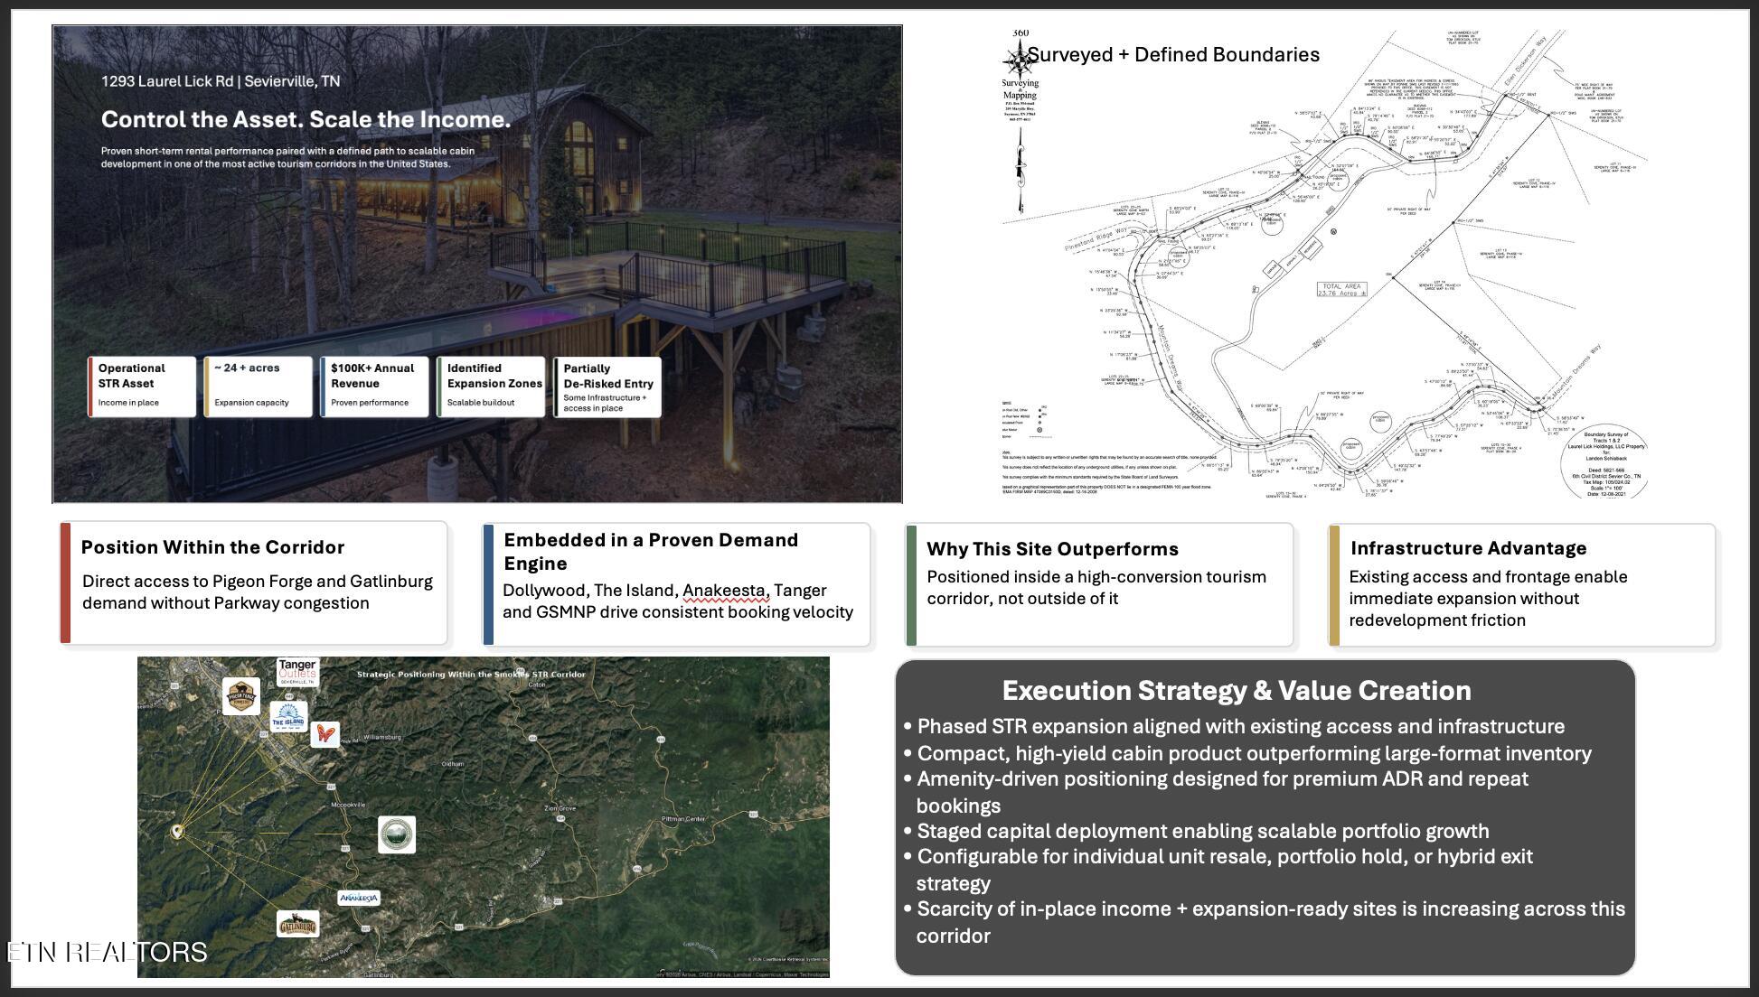Click the ~24+ acres info card
1759x997 pixels.
(x=258, y=387)
